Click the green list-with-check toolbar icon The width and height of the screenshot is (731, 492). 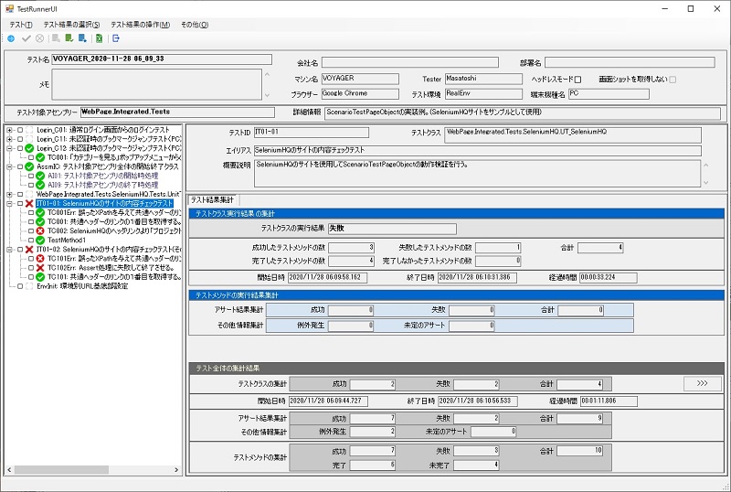point(69,38)
